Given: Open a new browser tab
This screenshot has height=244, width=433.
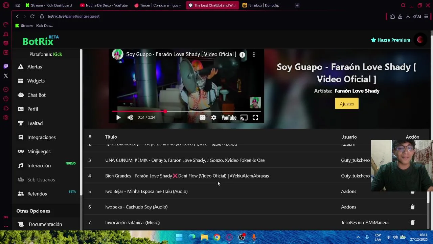Looking at the screenshot, I should [297, 5].
